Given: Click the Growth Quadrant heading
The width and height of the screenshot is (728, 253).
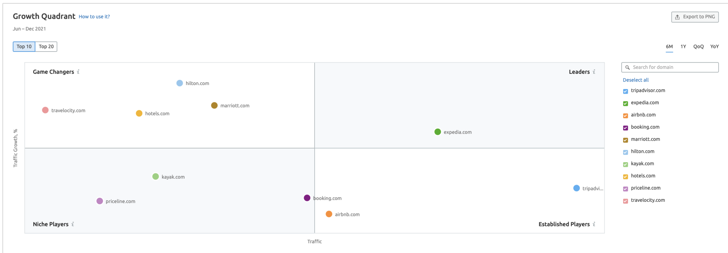Looking at the screenshot, I should click(x=44, y=16).
